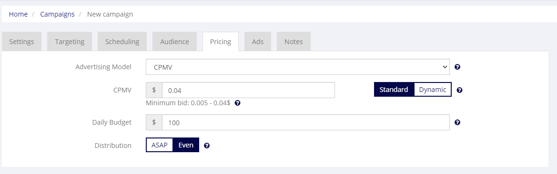This screenshot has width=557, height=174.
Task: Select the Audience tab
Action: (x=174, y=41)
